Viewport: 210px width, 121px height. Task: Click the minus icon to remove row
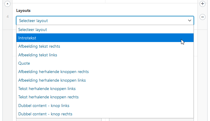(203, 17)
